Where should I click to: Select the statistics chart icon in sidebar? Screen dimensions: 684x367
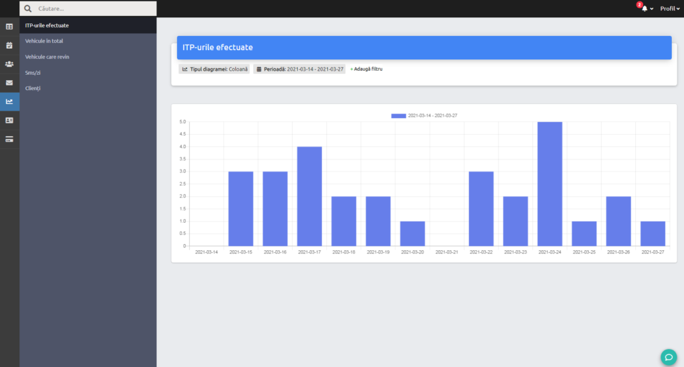[9, 101]
